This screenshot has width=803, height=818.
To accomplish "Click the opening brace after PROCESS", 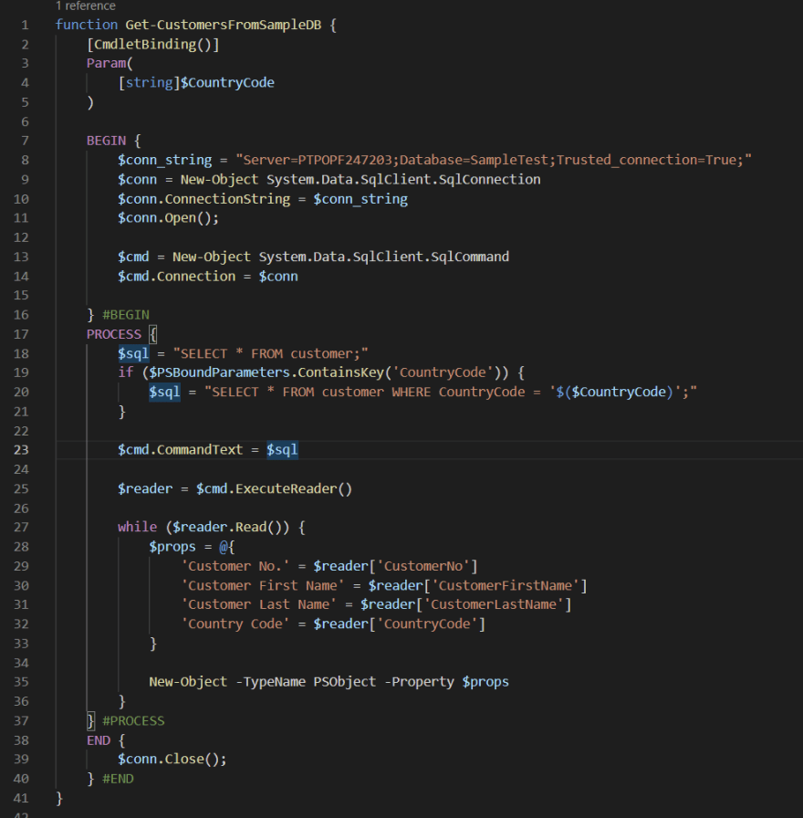I will [153, 334].
